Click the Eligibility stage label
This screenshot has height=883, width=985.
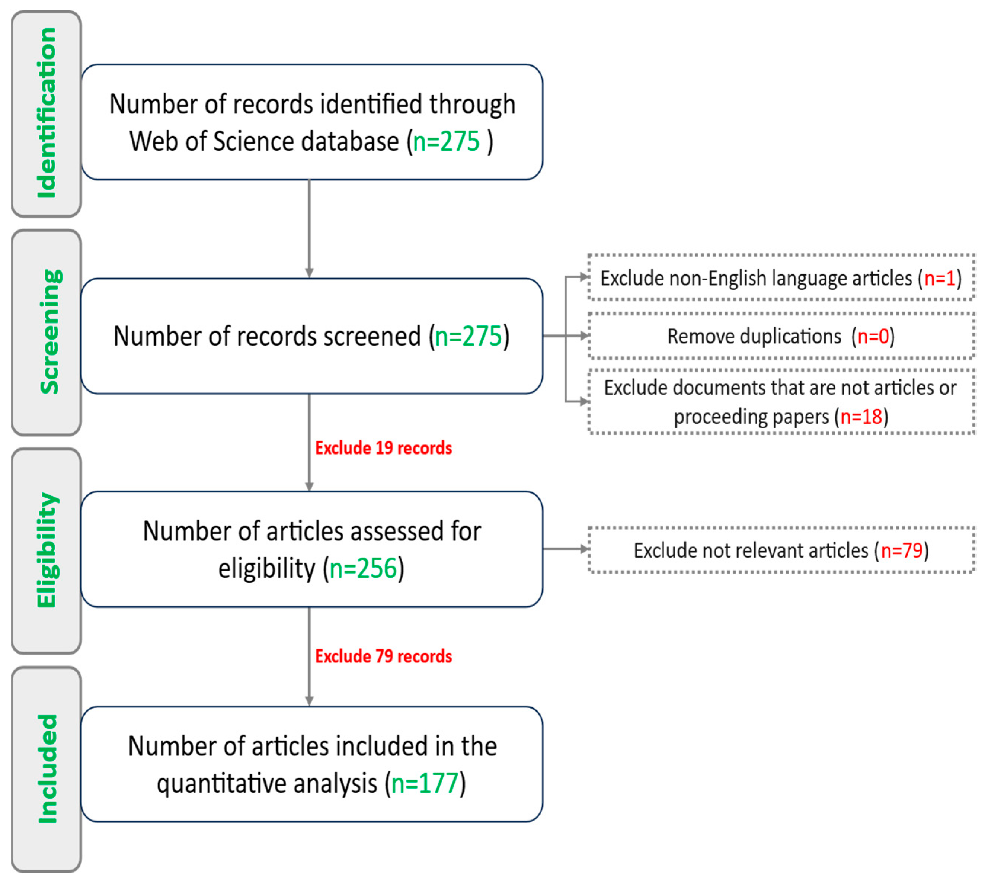point(47,550)
